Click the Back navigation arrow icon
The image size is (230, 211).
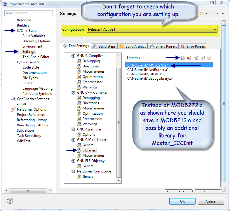pyautogui.click(x=201, y=13)
